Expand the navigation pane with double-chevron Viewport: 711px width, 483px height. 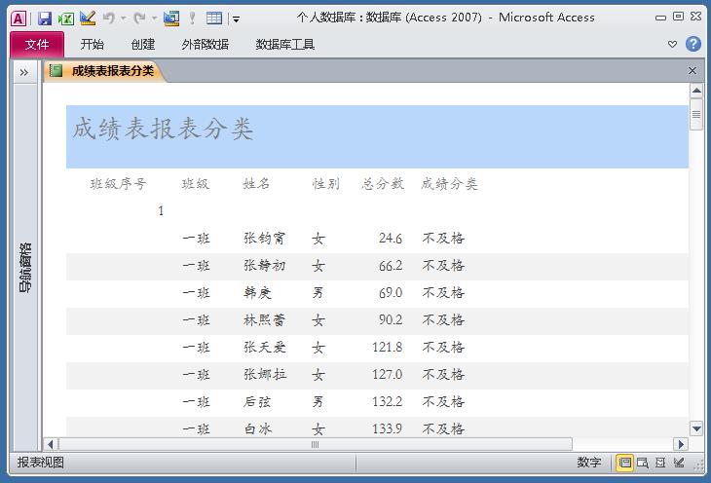coord(24,72)
